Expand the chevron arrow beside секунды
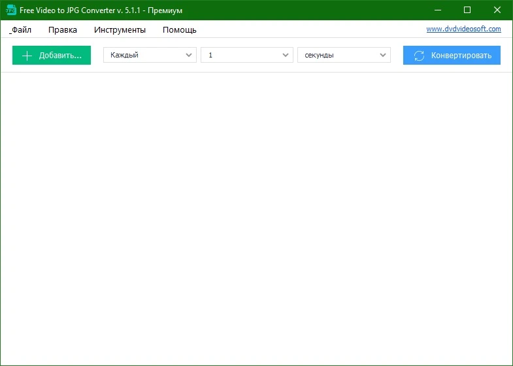This screenshot has width=513, height=366. coord(383,56)
